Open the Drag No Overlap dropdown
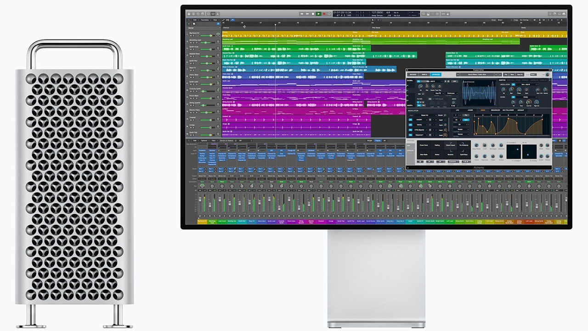588x331 pixels. (525, 20)
